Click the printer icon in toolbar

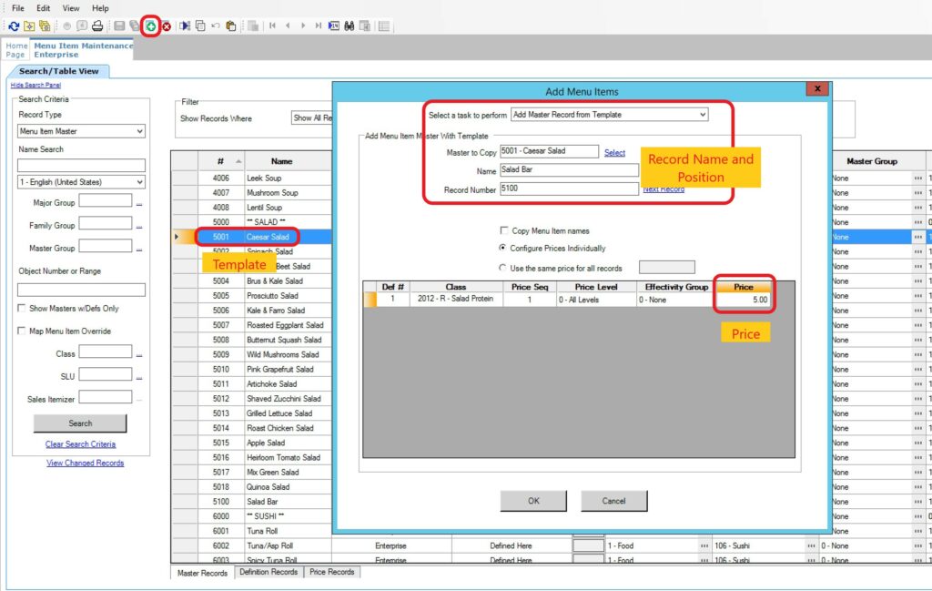(x=97, y=26)
